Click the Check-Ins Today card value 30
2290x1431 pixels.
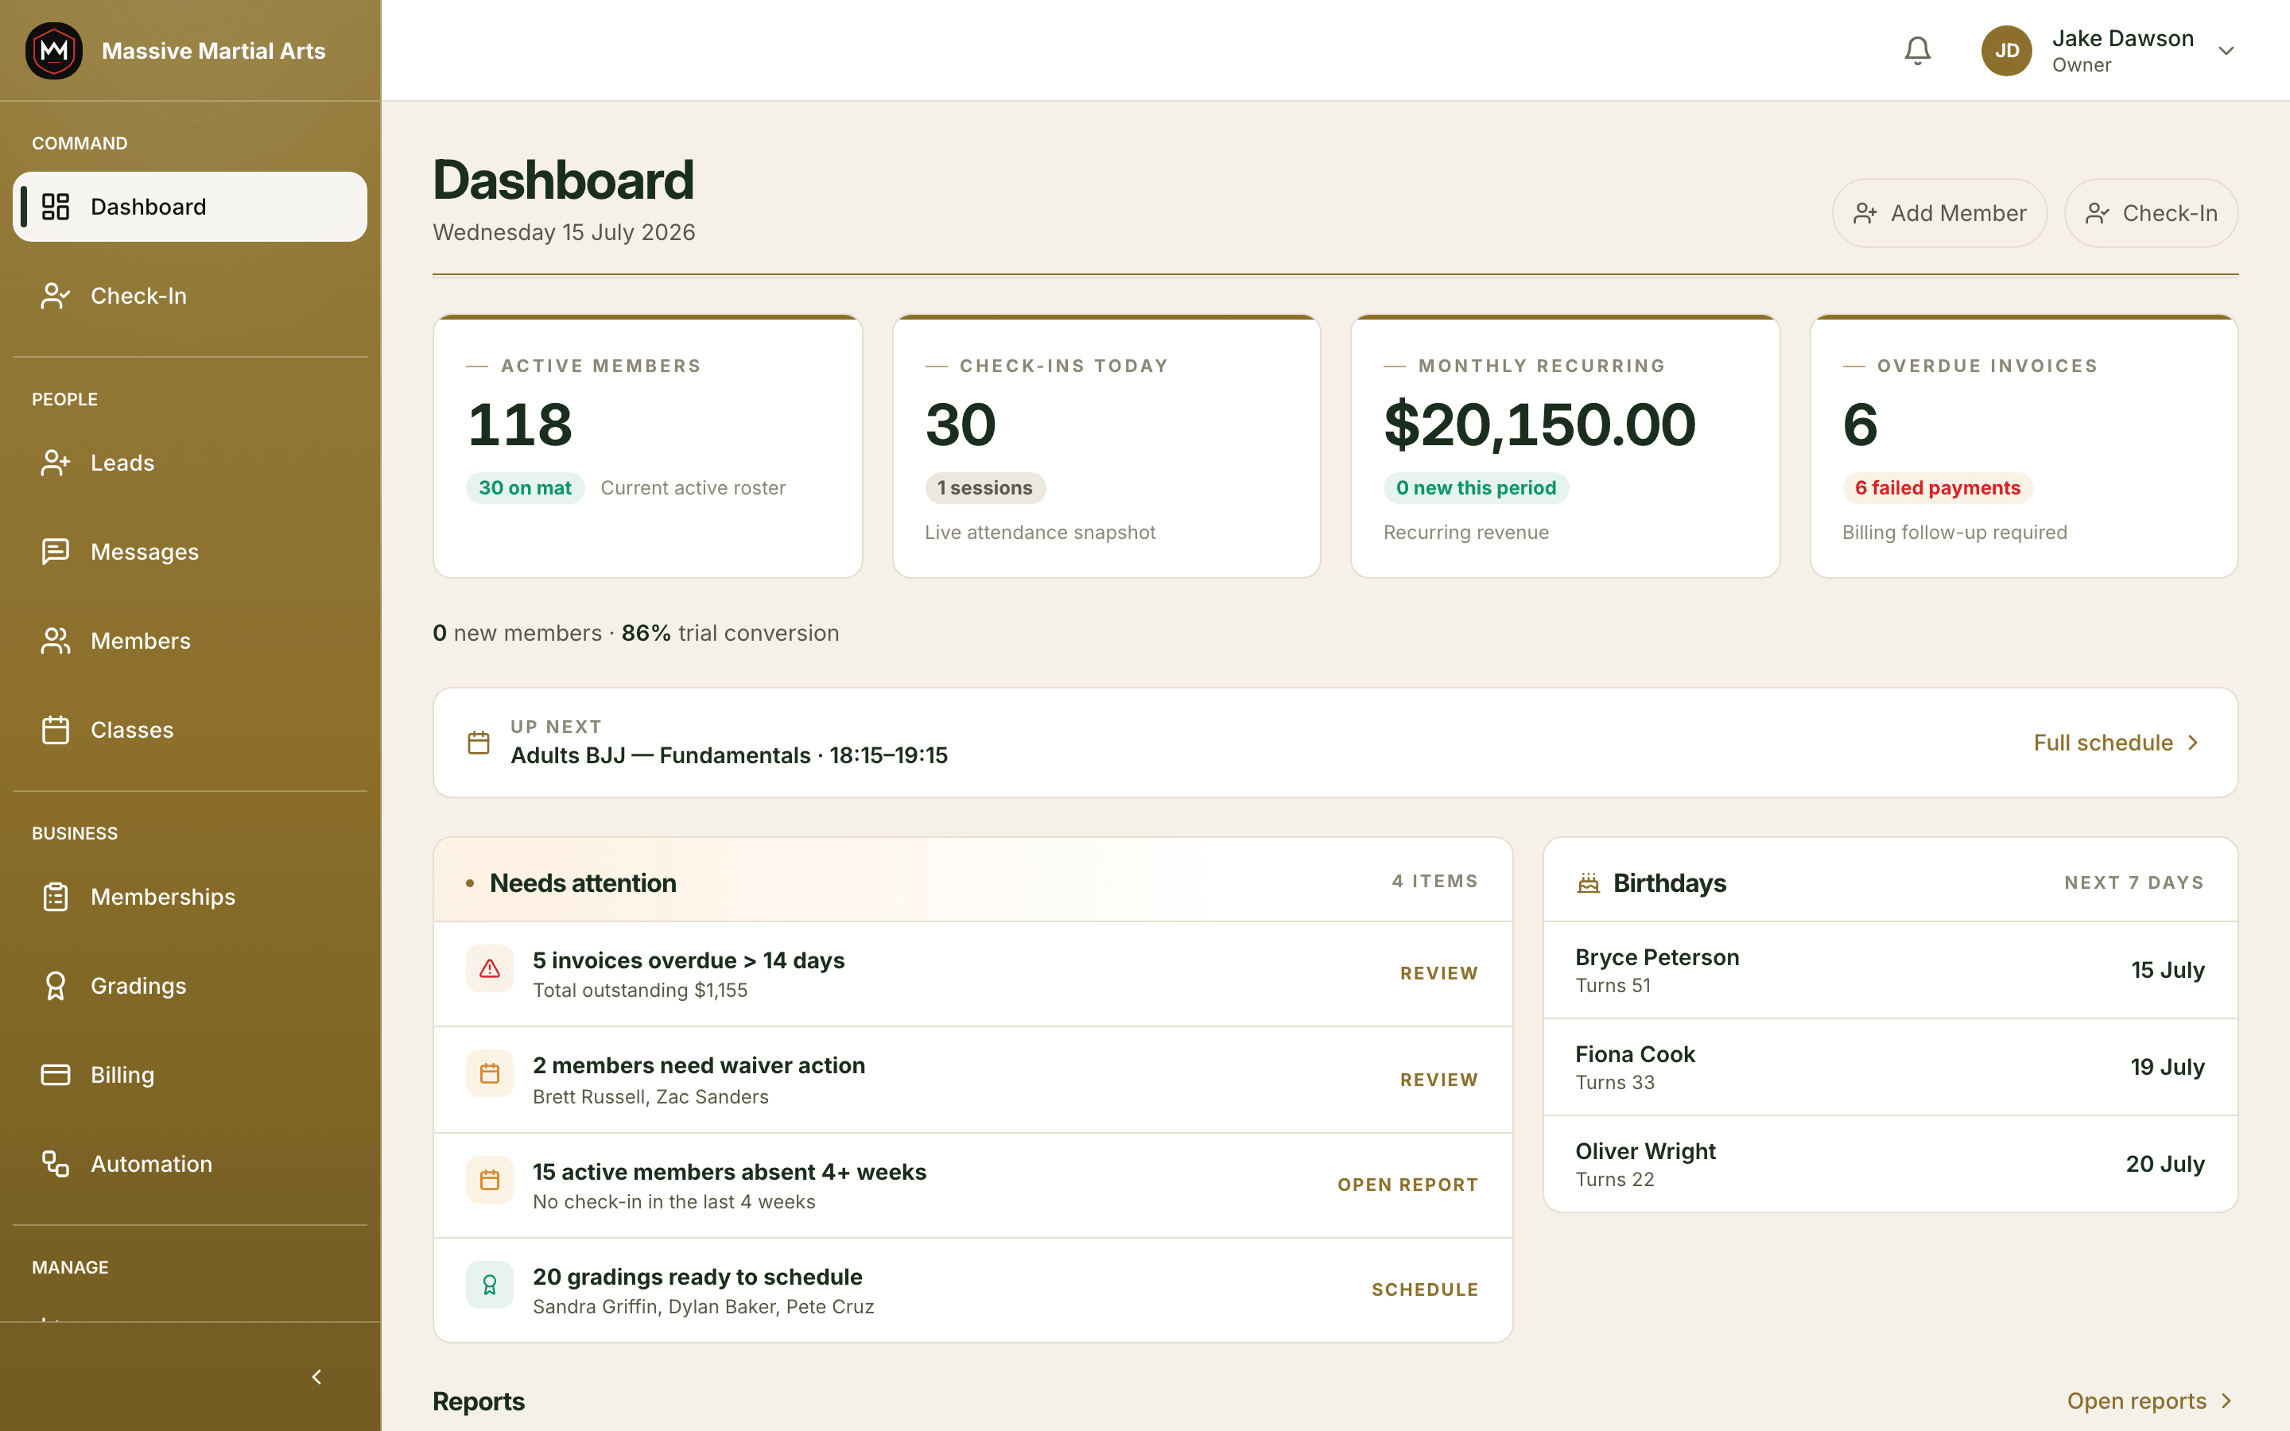click(961, 424)
